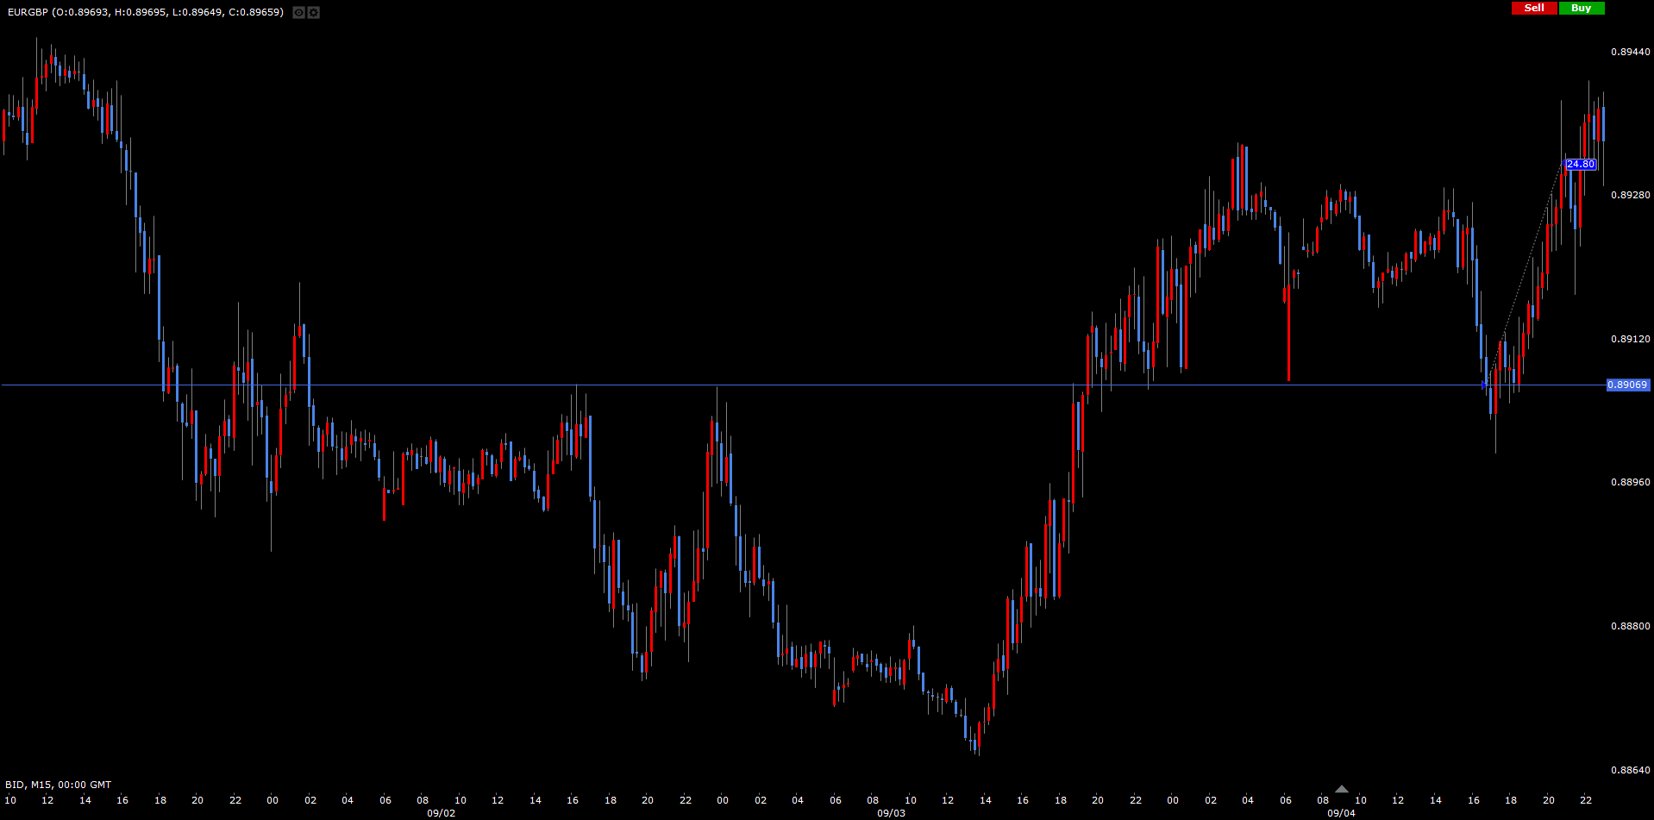Click the red Sell button
Screen dimensions: 1654x820
coord(1534,8)
